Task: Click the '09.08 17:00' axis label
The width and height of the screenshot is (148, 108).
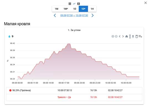Action: pos(64,83)
